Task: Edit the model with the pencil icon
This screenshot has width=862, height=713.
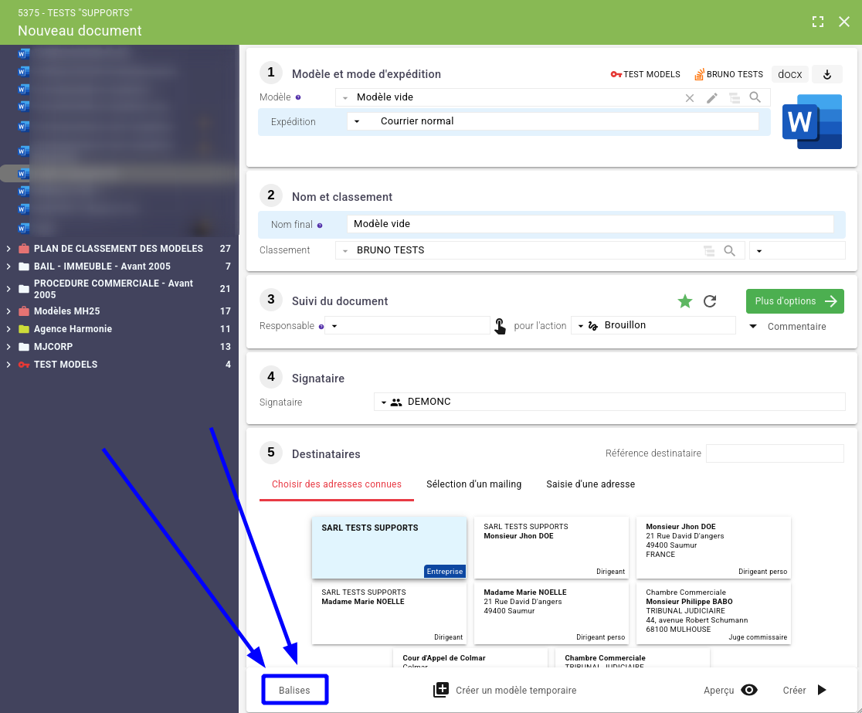Action: (712, 98)
